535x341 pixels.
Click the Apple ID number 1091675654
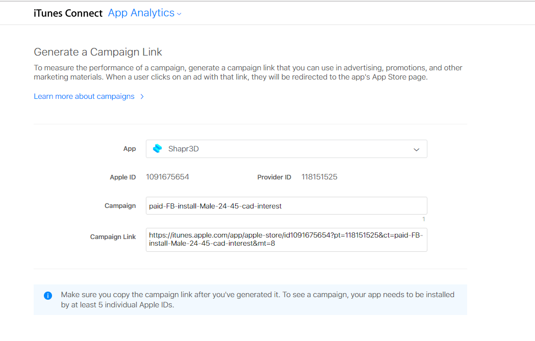point(167,177)
